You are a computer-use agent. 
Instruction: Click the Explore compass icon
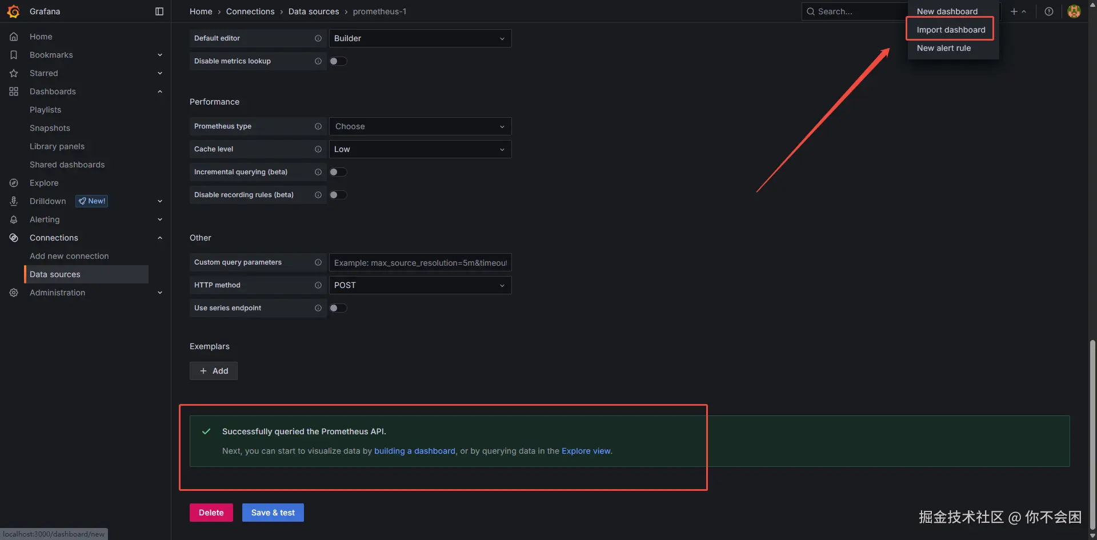(14, 183)
